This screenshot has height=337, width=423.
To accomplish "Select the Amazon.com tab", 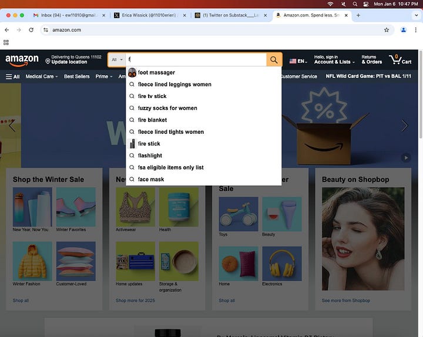I will pos(312,15).
